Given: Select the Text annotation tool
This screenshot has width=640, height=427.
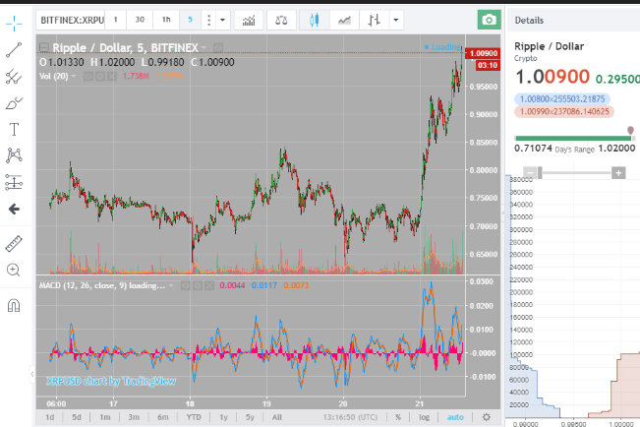Looking at the screenshot, I should (14, 130).
